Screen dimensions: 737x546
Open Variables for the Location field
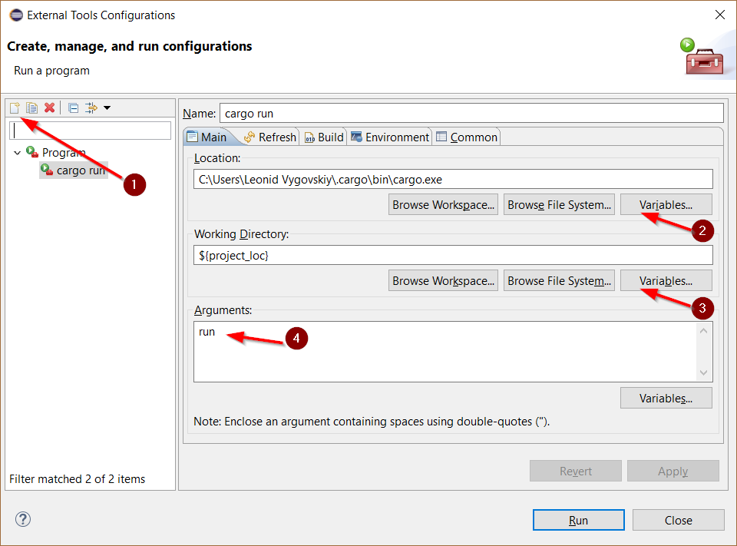point(666,204)
